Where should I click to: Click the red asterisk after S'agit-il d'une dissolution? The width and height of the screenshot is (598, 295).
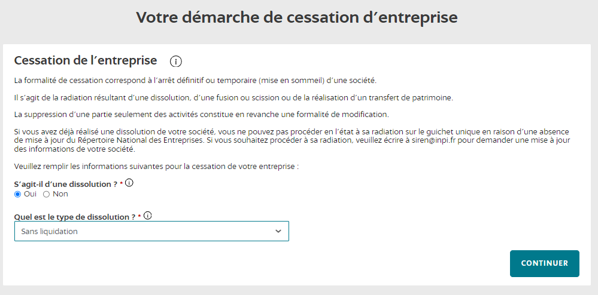(x=121, y=184)
